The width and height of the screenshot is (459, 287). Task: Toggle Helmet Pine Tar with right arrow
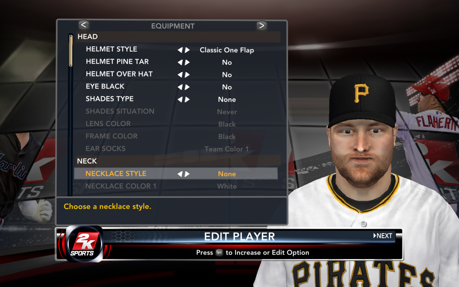tap(187, 63)
